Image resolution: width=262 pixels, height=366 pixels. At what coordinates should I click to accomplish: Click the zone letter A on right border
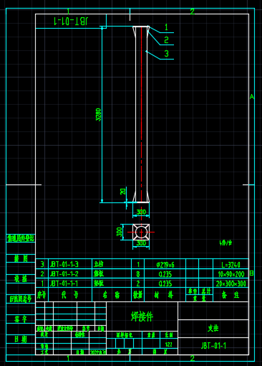(252, 97)
